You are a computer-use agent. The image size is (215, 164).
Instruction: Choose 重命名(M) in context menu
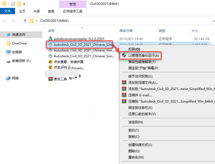pyautogui.click(x=136, y=157)
